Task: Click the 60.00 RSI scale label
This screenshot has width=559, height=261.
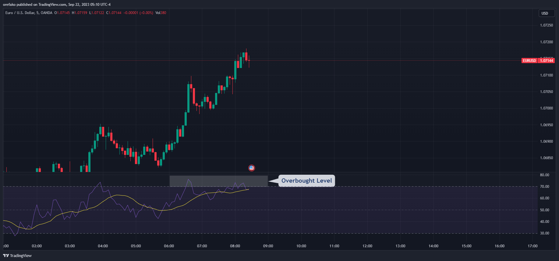Action: [x=545, y=198]
